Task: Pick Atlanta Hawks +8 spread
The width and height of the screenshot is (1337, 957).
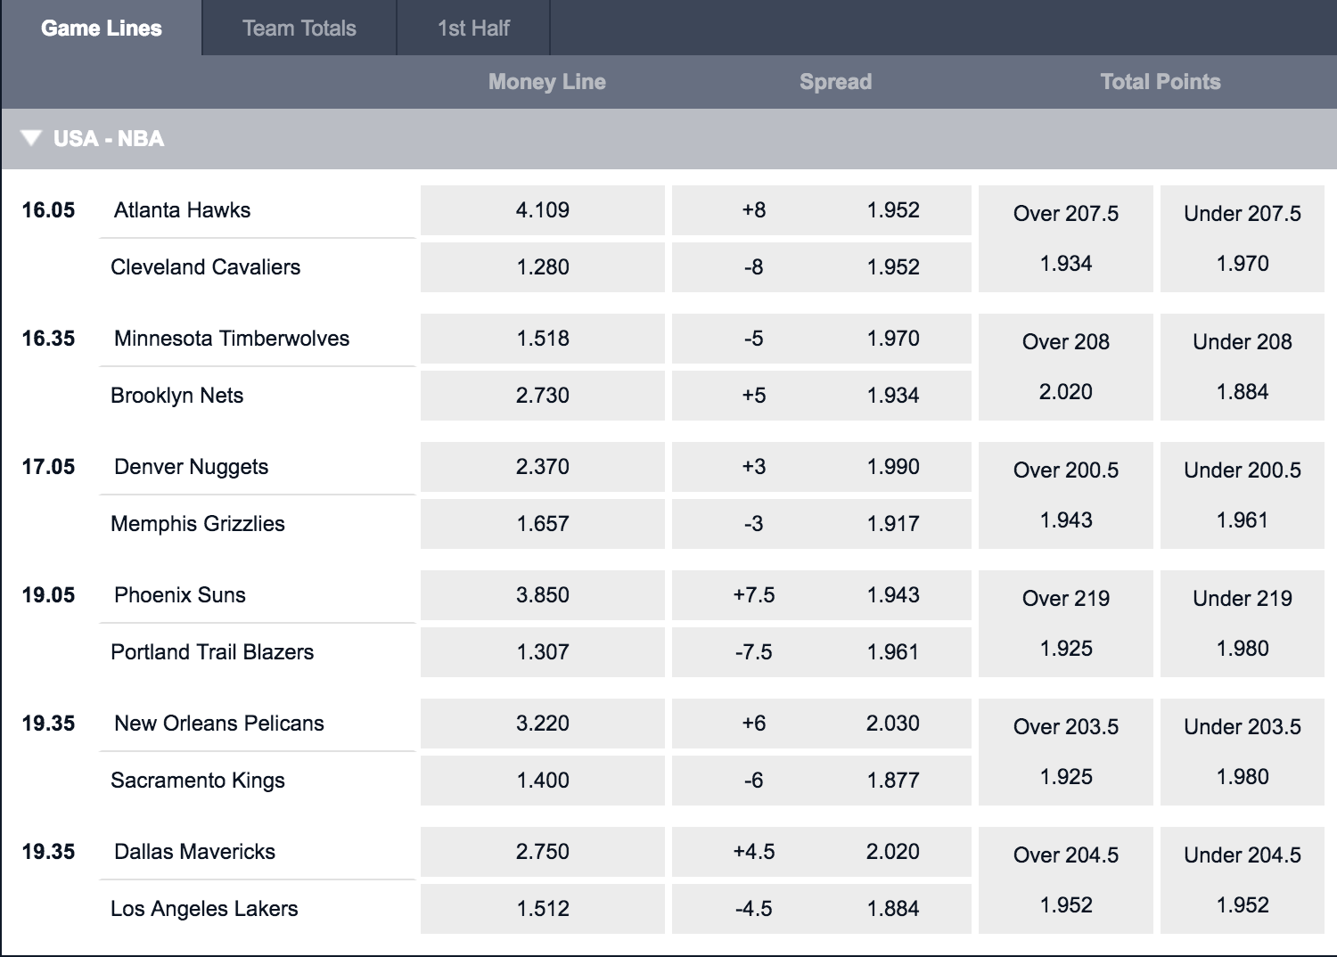Action: coord(822,210)
